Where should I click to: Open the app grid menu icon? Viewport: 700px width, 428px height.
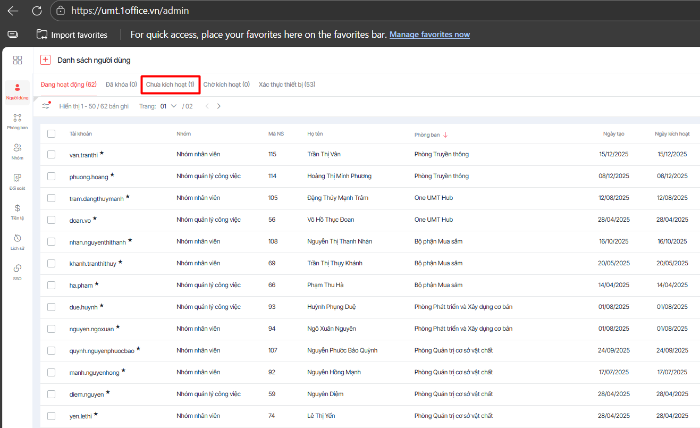click(x=18, y=60)
